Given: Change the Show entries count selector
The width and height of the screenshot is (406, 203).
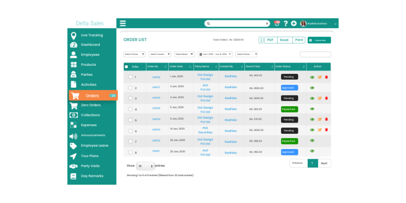Looking at the screenshot, I should click(x=145, y=166).
